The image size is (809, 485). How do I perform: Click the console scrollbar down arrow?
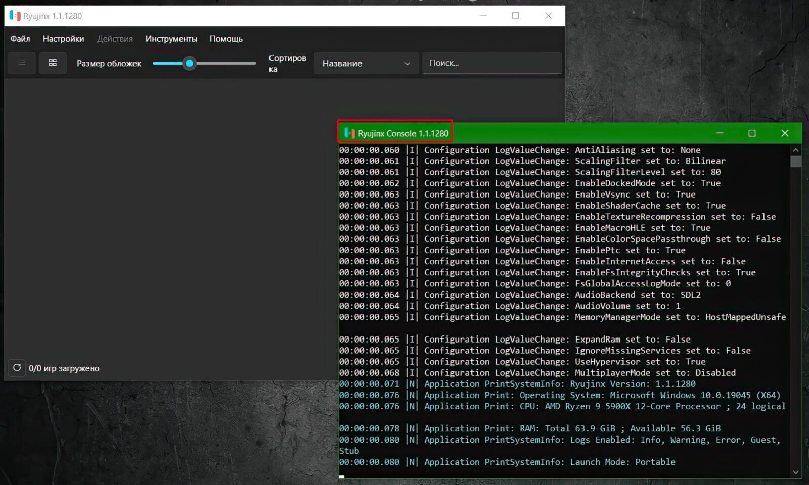tap(796, 472)
